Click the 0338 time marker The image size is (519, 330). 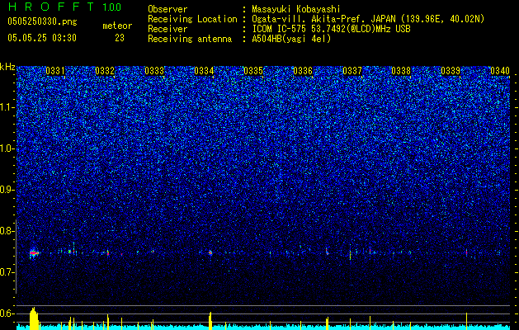pos(401,71)
